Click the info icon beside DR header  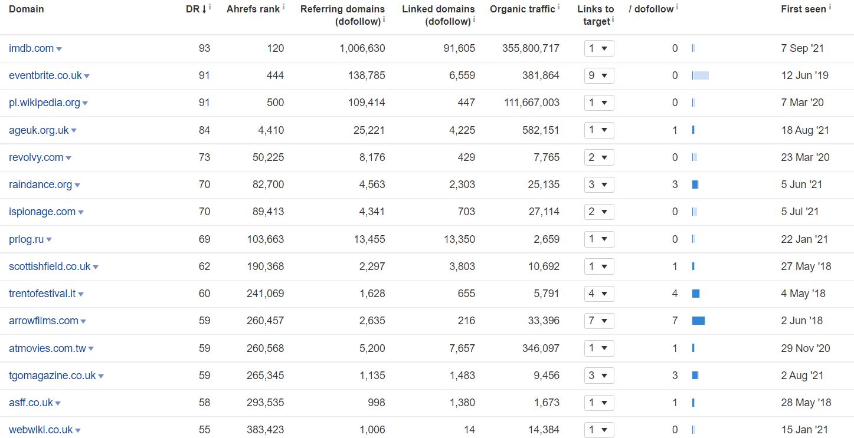(x=210, y=6)
